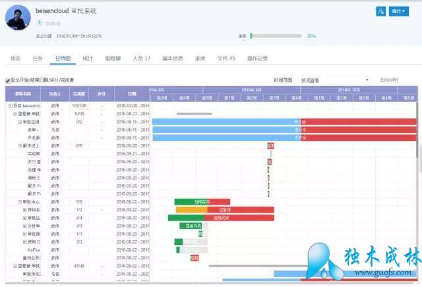The image size is (422, 287).
Task: Click the help link right of time range dropdown
Action: [389, 80]
